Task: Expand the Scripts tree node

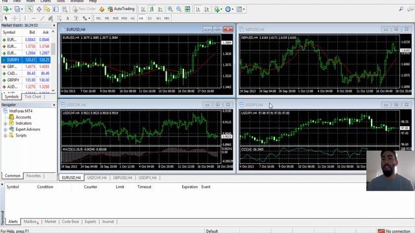Action: pos(5,135)
